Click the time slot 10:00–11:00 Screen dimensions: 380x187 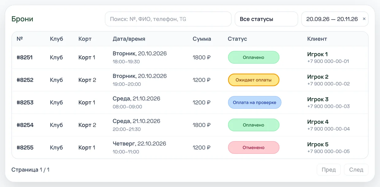pyautogui.click(x=126, y=152)
